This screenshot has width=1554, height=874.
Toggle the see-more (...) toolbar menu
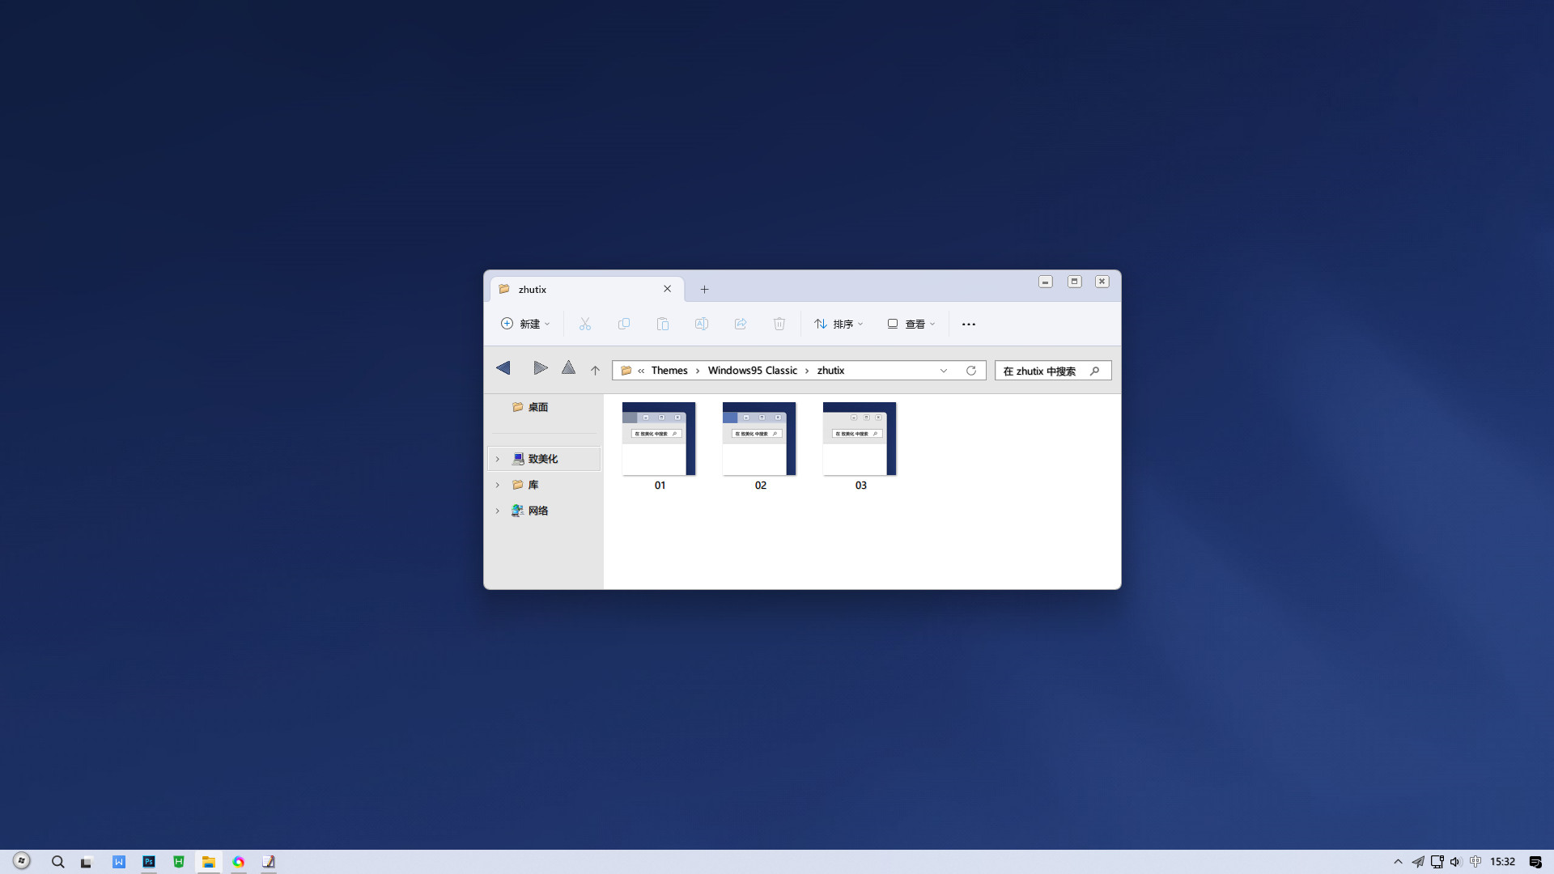[x=968, y=324]
